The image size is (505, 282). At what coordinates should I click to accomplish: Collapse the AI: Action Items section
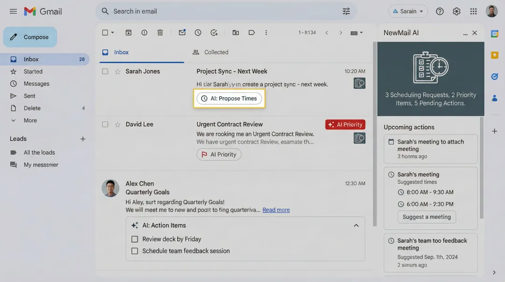[x=356, y=225]
